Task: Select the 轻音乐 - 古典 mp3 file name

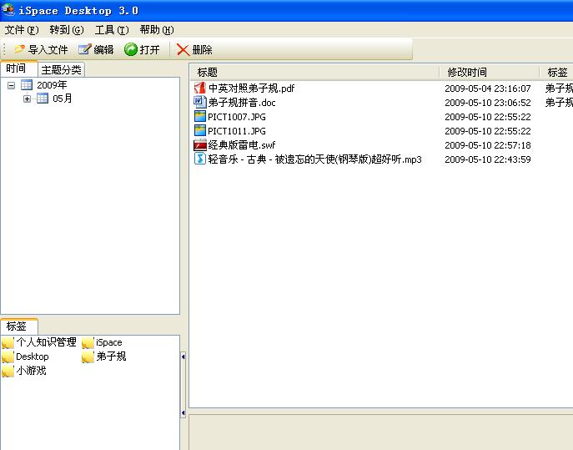Action: coord(314,159)
